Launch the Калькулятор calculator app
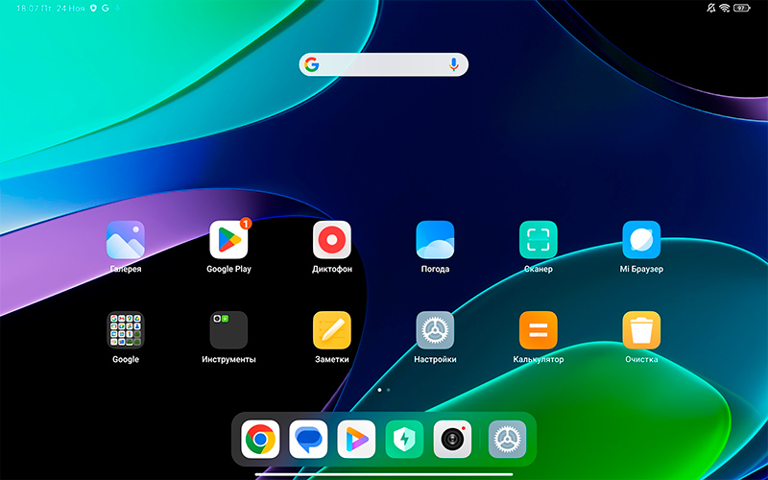This screenshot has width=768, height=480. pyautogui.click(x=539, y=330)
